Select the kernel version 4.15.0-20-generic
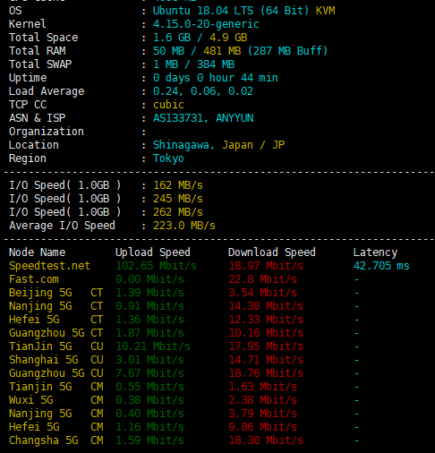Screen dimensions: 435x453 coord(206,24)
